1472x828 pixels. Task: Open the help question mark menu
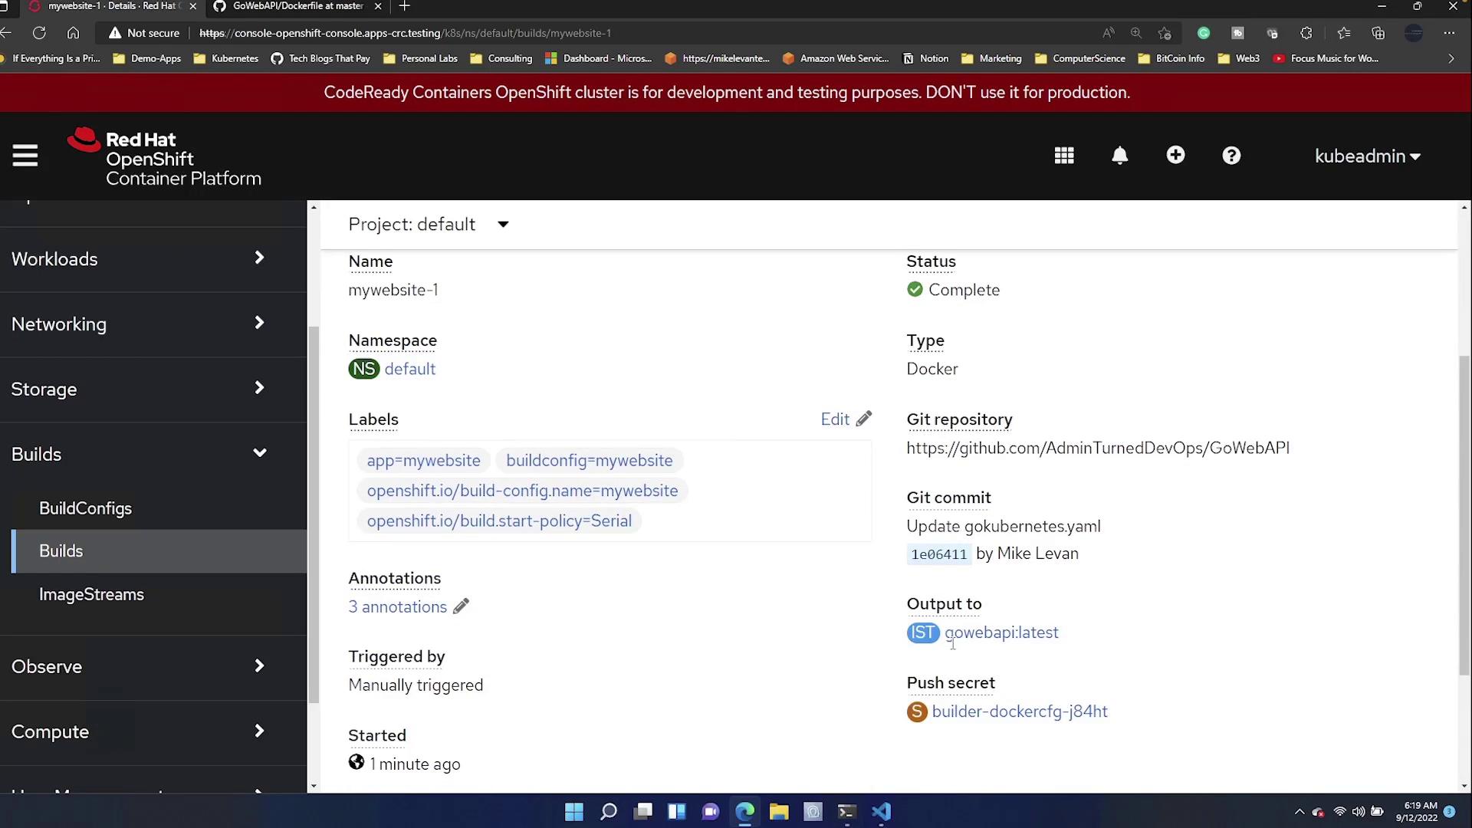point(1231,156)
